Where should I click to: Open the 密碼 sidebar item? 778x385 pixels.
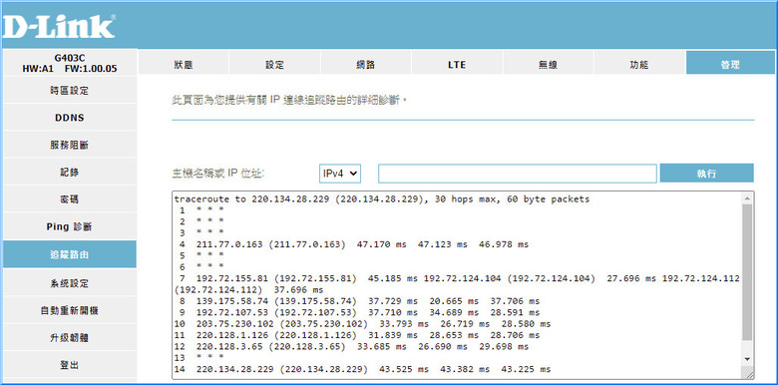70,199
